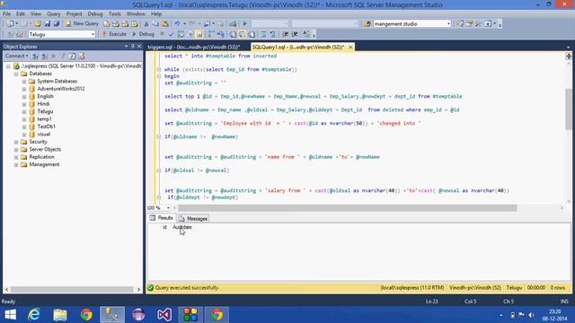
Task: Collapse the Databases node
Action: coord(16,74)
